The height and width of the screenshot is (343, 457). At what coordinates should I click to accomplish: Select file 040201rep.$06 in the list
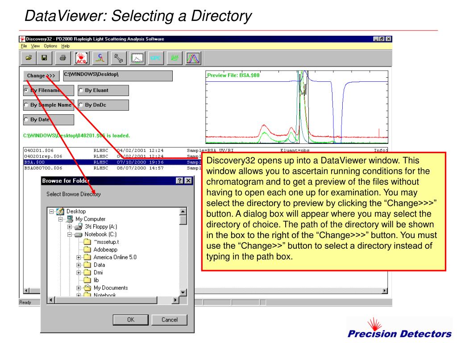coord(112,156)
